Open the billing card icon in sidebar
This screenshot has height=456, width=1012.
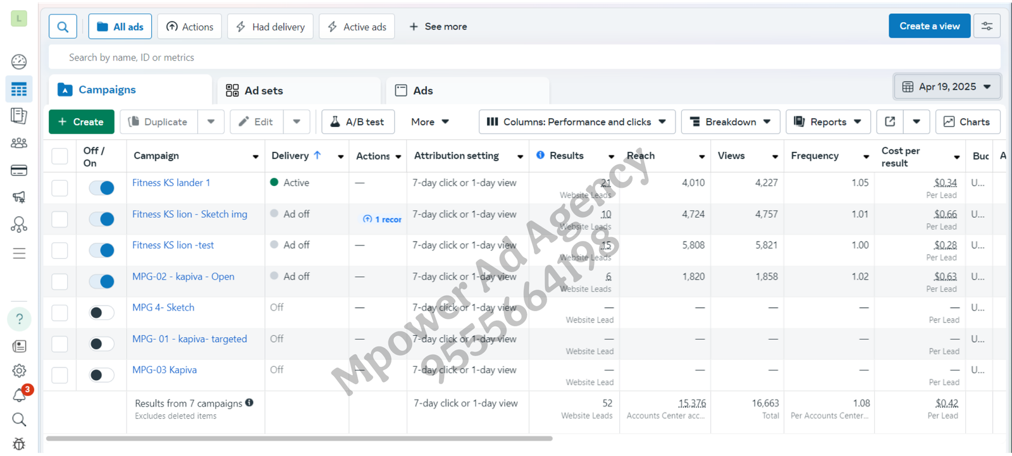tap(19, 170)
